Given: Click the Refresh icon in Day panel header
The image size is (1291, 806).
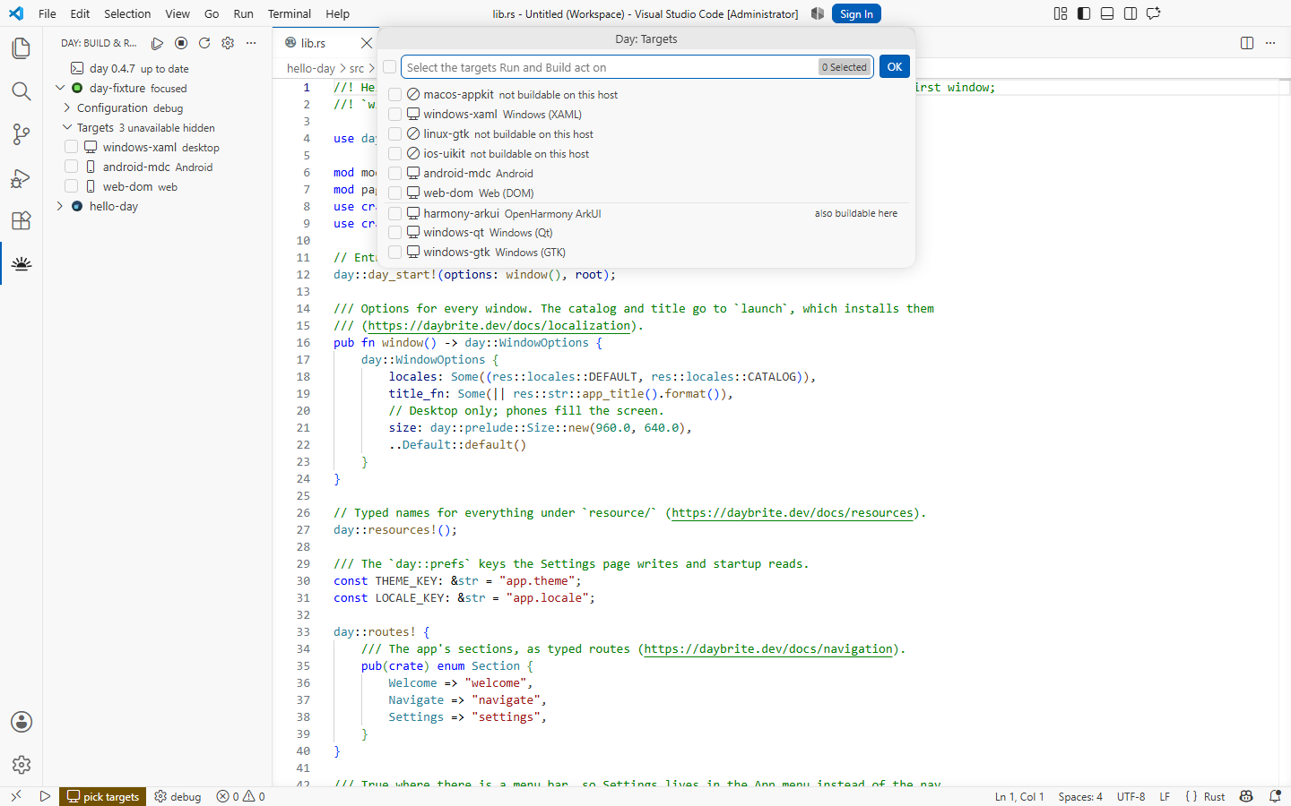Looking at the screenshot, I should pos(204,43).
